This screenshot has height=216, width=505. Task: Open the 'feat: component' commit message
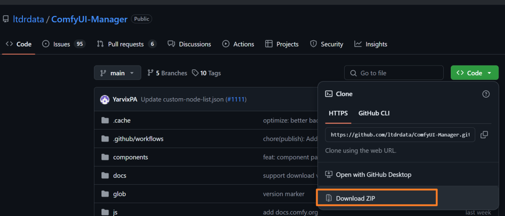(x=290, y=158)
